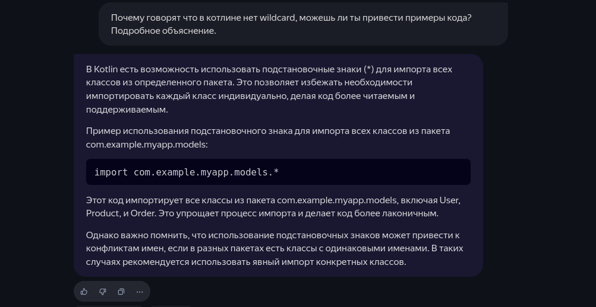Copy the assistant's response to the clipboard
Image resolution: width=596 pixels, height=307 pixels.
pos(121,292)
